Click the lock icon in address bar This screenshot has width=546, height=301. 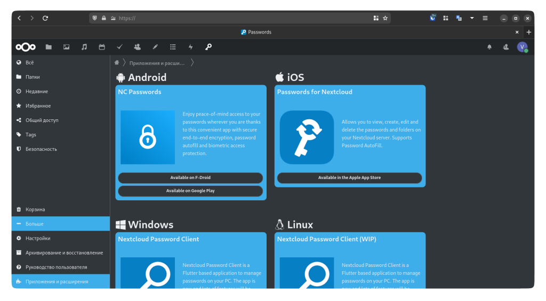pyautogui.click(x=104, y=18)
